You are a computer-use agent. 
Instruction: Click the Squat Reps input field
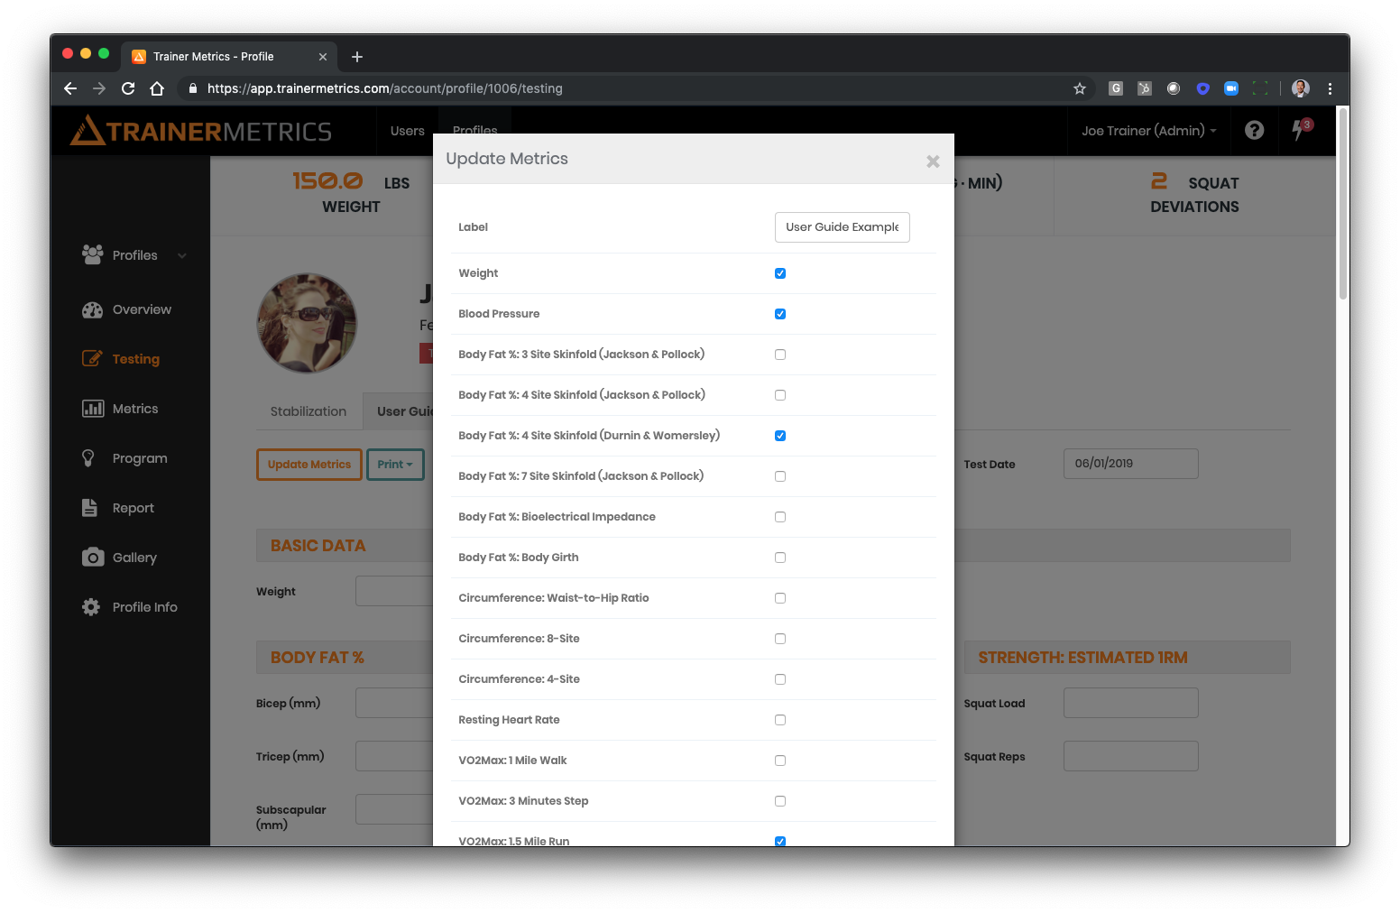click(1131, 756)
